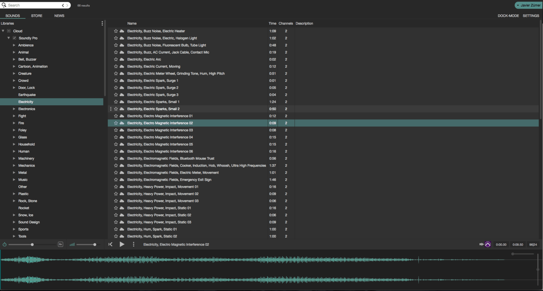Open SETTINGS
This screenshot has width=543, height=291.
531,16
